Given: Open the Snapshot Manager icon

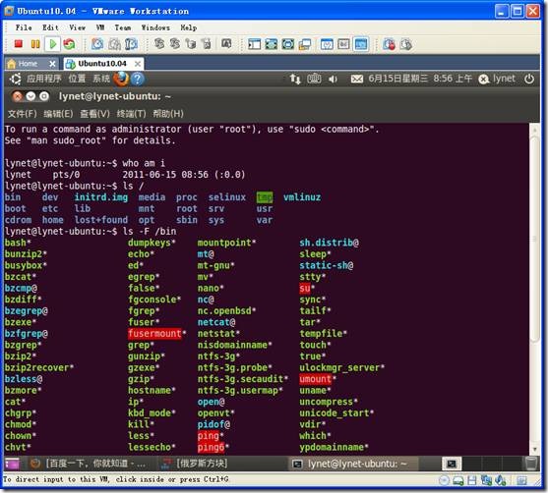Looking at the screenshot, I should point(132,44).
